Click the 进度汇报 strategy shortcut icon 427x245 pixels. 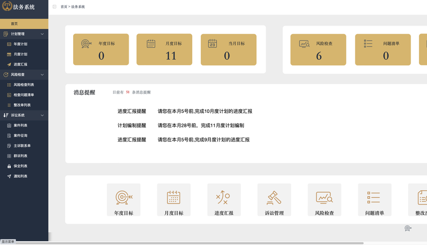click(224, 197)
